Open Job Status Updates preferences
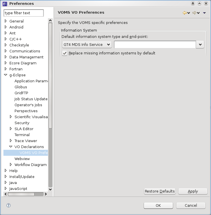211x215 pixels. [31, 99]
